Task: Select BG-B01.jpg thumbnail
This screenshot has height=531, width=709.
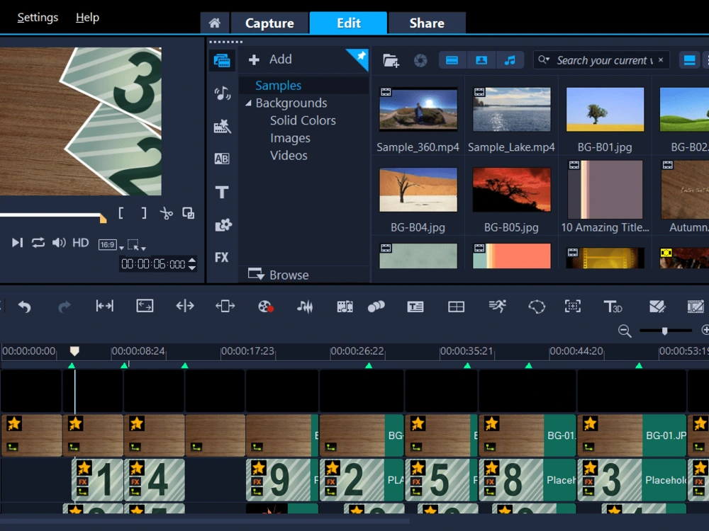Action: point(605,110)
